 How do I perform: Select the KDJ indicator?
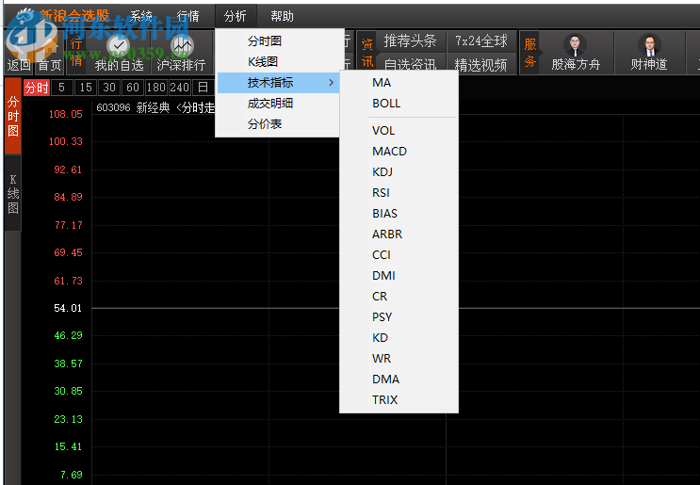pos(399,171)
